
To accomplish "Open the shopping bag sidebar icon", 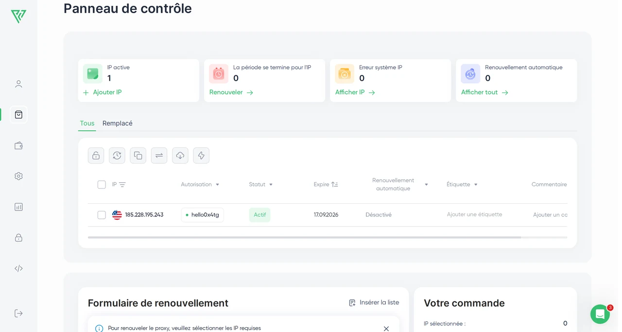I will tap(18, 115).
